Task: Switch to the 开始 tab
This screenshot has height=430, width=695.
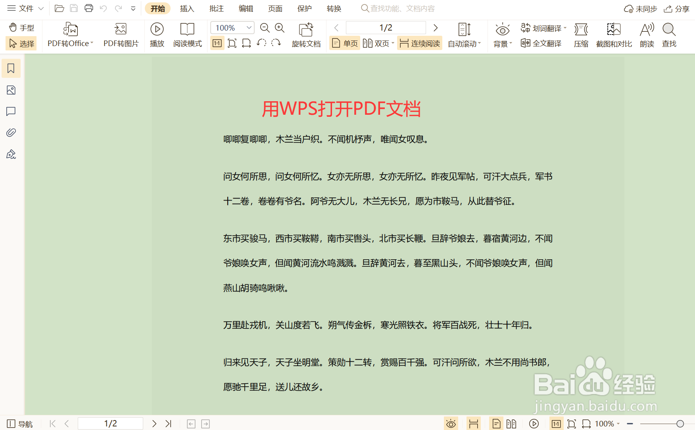Action: (x=157, y=8)
